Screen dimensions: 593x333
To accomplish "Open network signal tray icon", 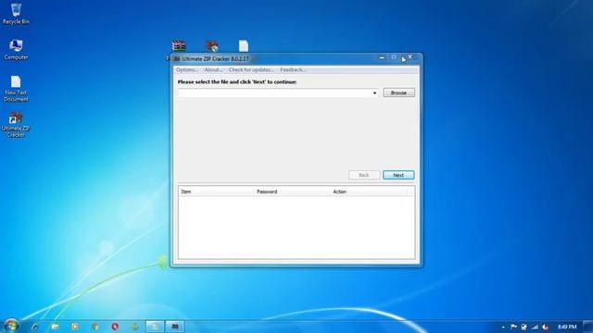I will (535, 327).
